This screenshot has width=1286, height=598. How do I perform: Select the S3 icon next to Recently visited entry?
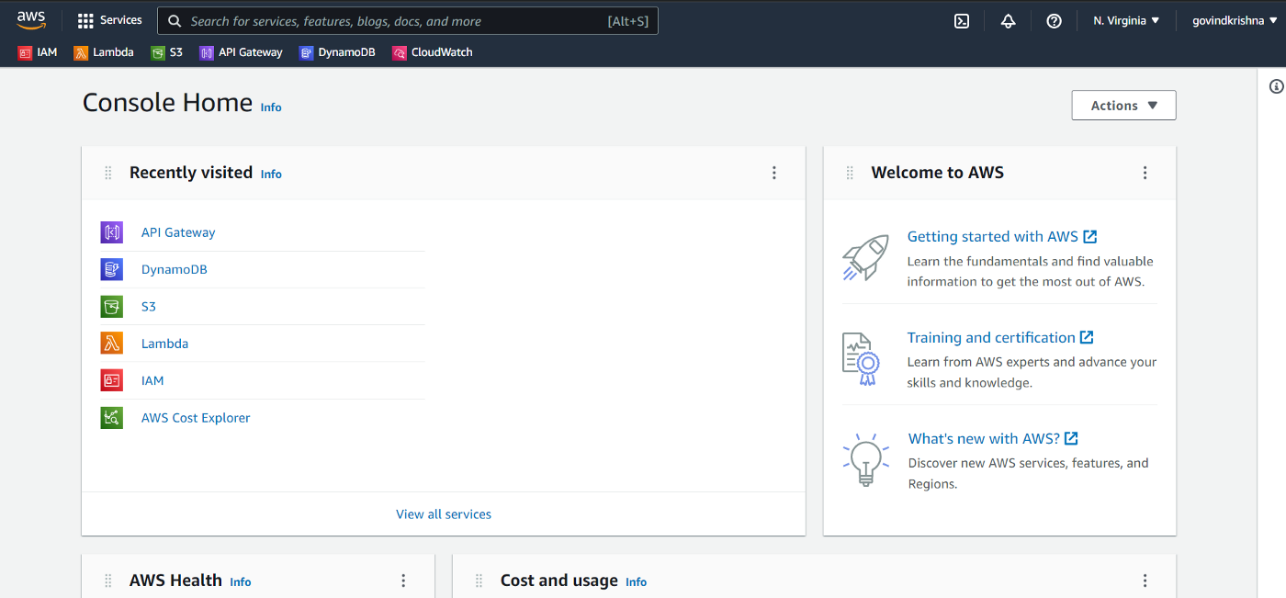pyautogui.click(x=111, y=306)
